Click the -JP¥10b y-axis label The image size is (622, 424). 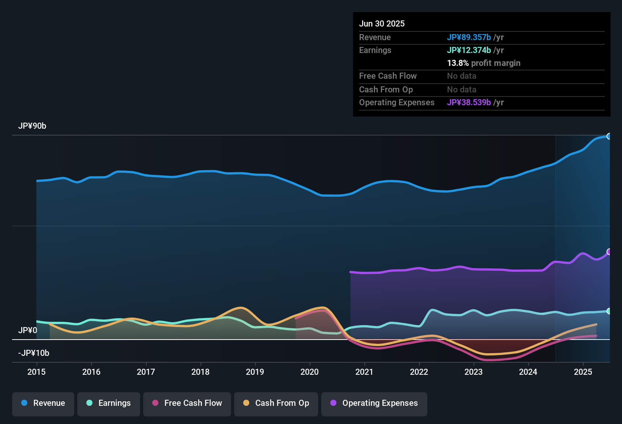pyautogui.click(x=34, y=353)
